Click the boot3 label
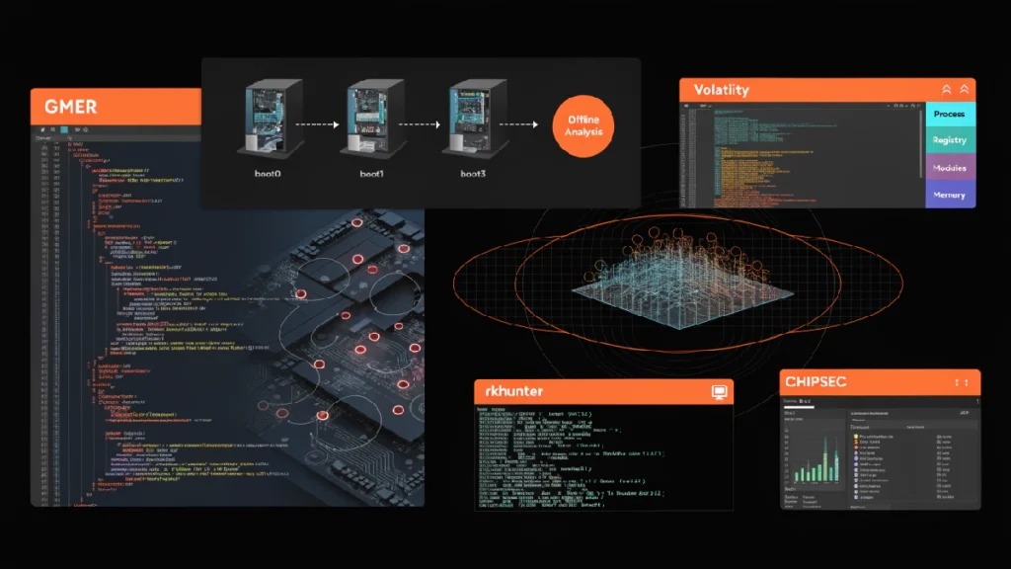 point(473,174)
